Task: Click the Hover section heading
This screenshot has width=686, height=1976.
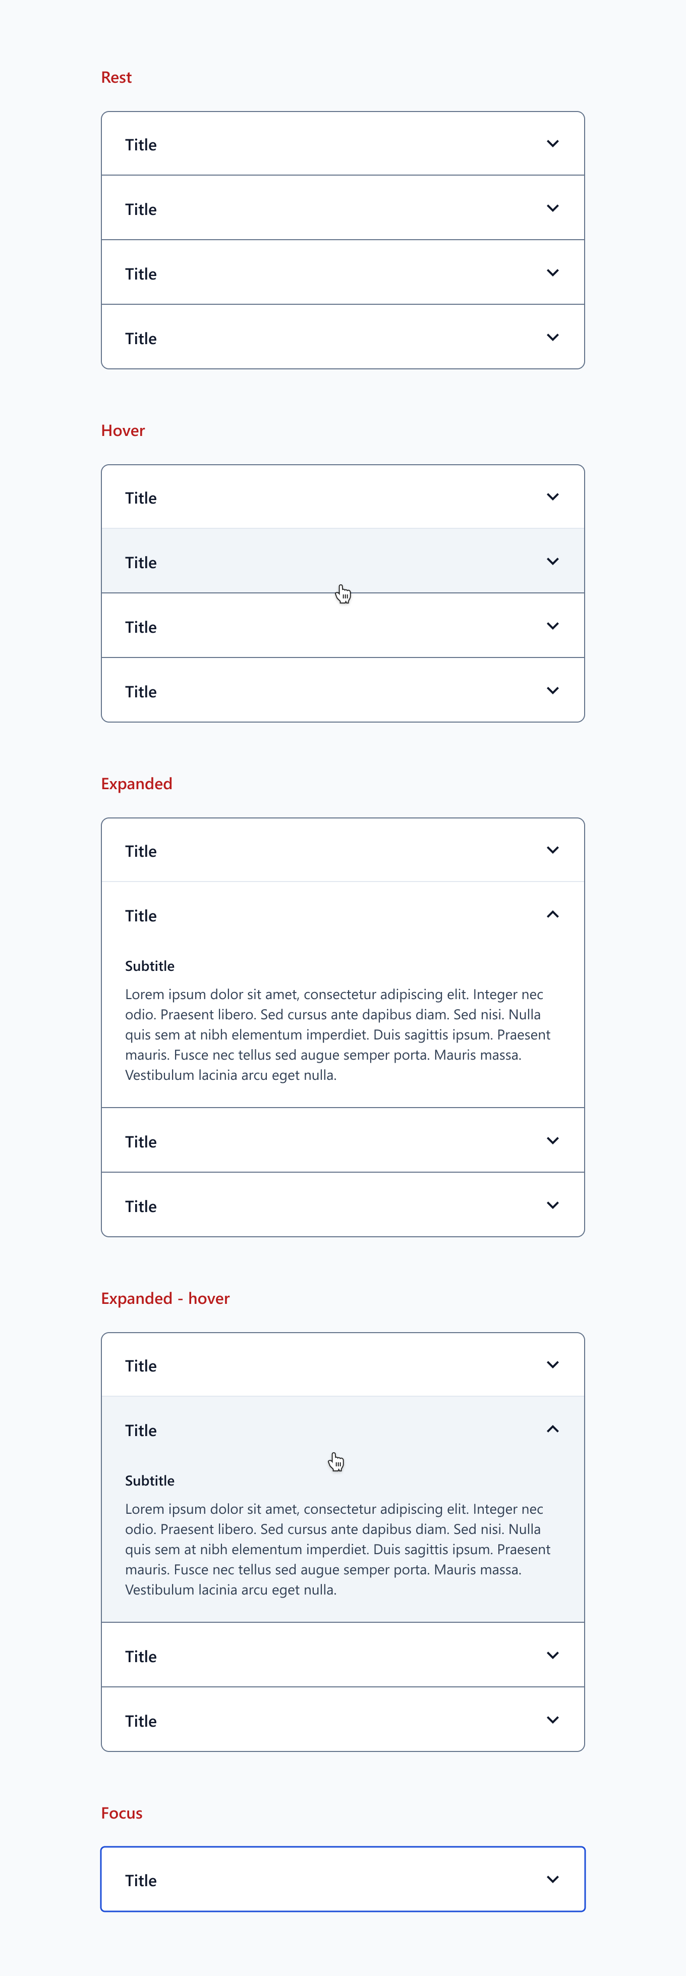Action: pos(123,430)
